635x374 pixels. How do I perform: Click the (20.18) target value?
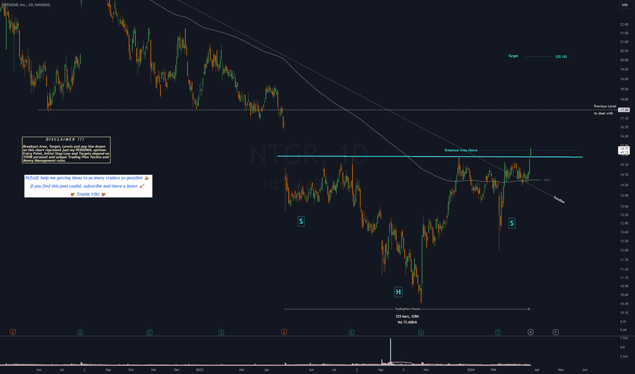point(561,56)
